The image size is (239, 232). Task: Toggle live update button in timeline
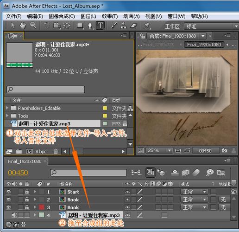point(150,172)
